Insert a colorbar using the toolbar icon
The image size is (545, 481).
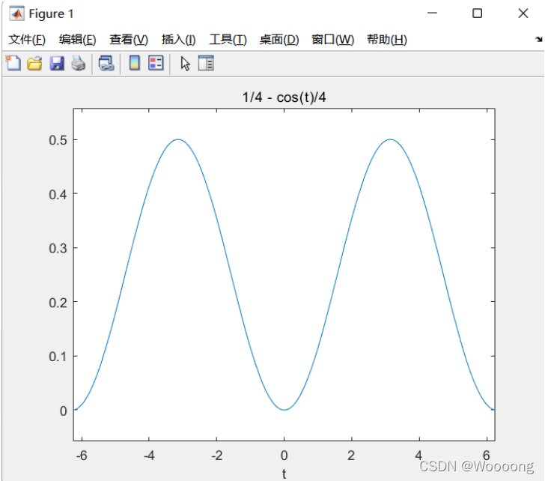pyautogui.click(x=134, y=64)
